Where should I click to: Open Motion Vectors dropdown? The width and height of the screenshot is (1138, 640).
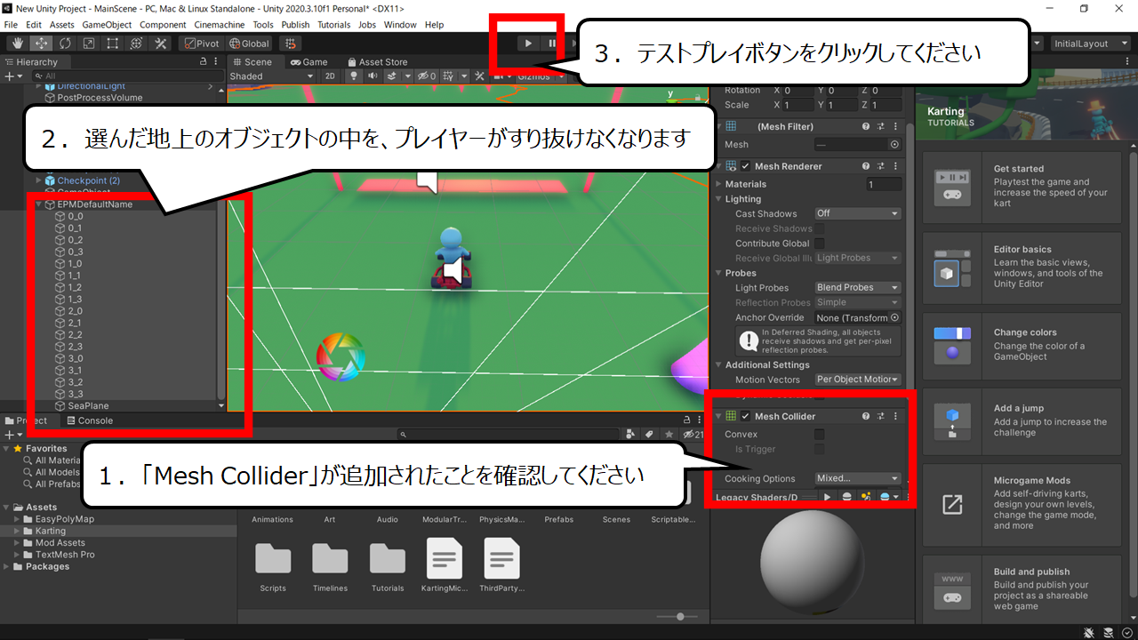click(858, 380)
